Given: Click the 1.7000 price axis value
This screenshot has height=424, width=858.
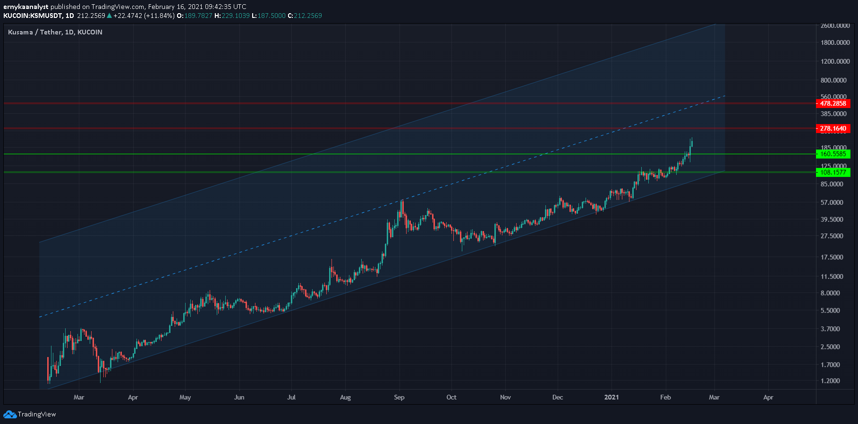Looking at the screenshot, I should 831,365.
